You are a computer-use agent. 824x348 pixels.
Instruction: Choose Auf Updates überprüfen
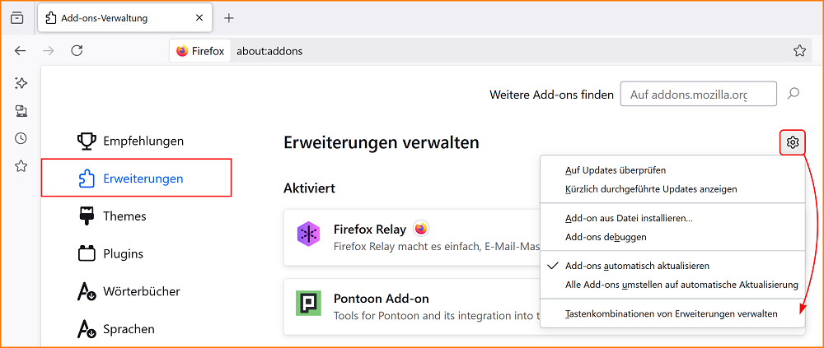tap(672, 170)
